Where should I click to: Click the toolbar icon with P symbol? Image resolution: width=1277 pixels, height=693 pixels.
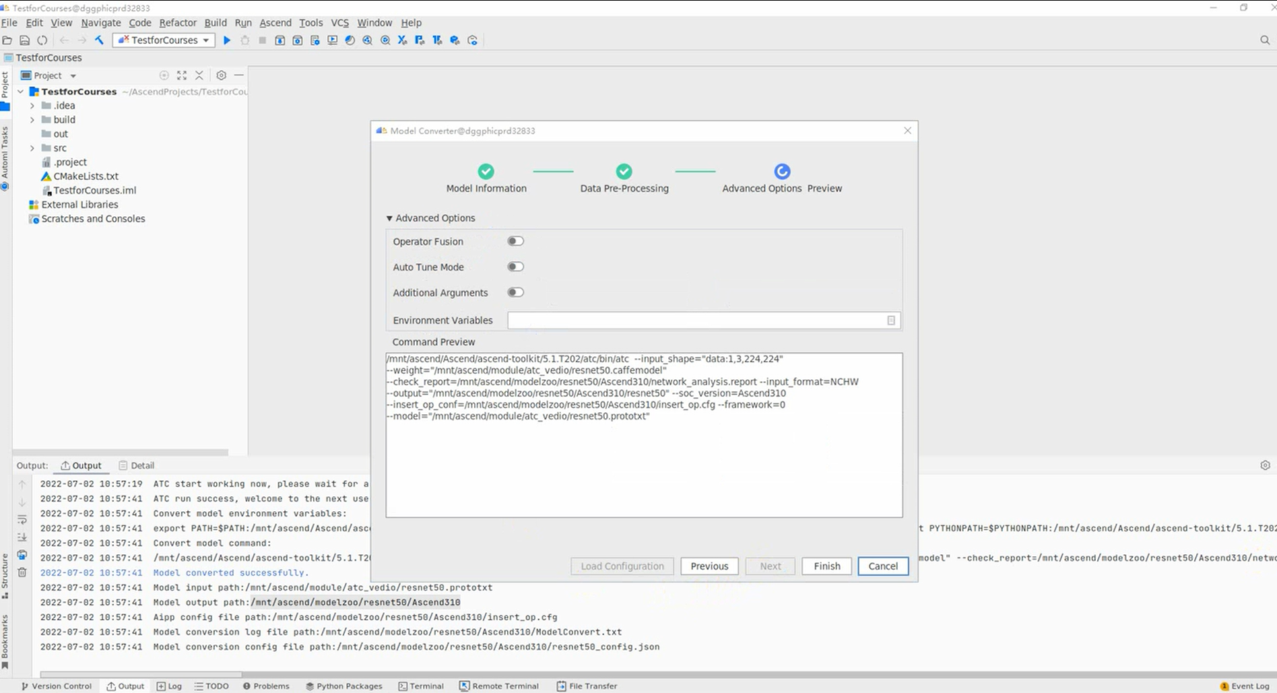click(420, 40)
